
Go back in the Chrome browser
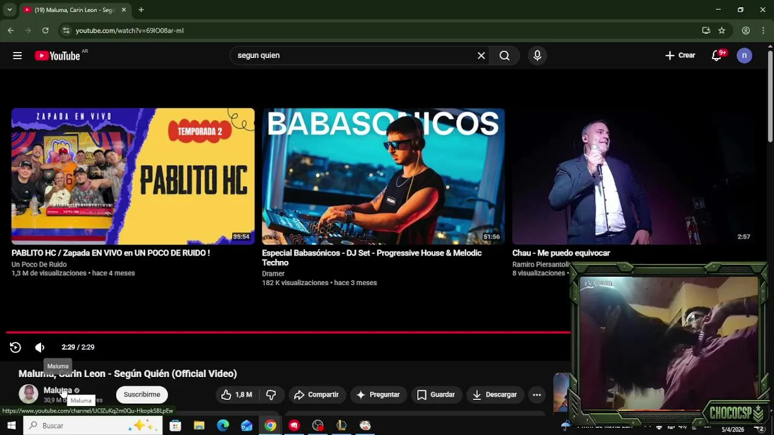point(10,30)
